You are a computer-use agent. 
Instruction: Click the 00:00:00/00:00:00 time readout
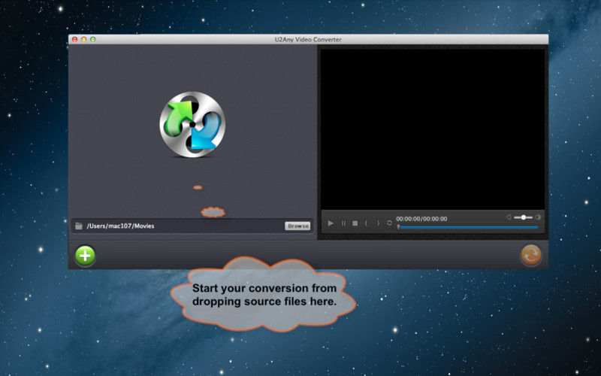pos(421,219)
